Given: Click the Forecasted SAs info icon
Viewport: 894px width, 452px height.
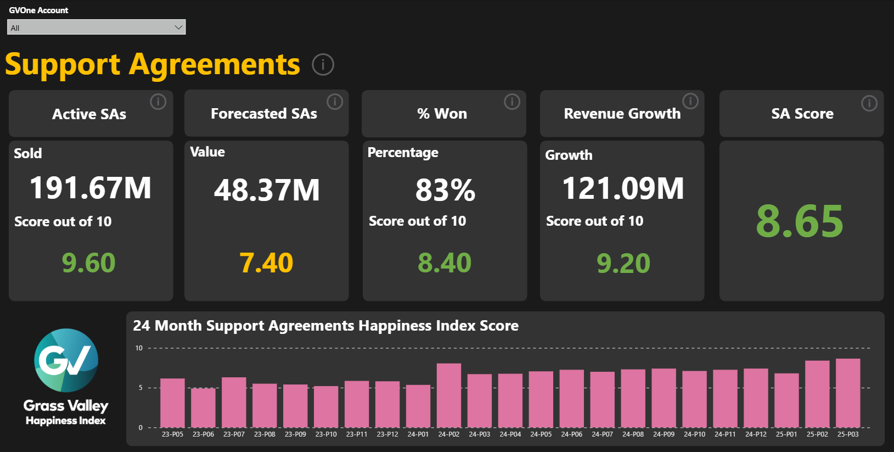Looking at the screenshot, I should (335, 102).
